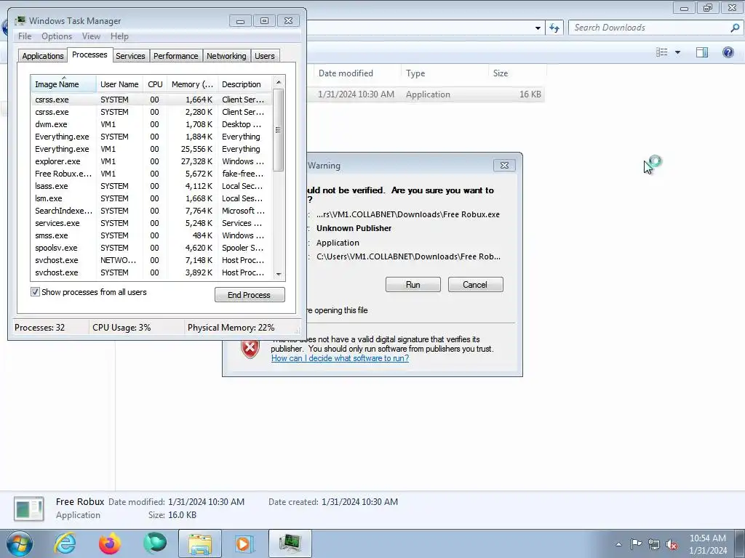Viewport: 745px width, 558px height.
Task: Click the Task Manager title icon
Action: click(20, 20)
